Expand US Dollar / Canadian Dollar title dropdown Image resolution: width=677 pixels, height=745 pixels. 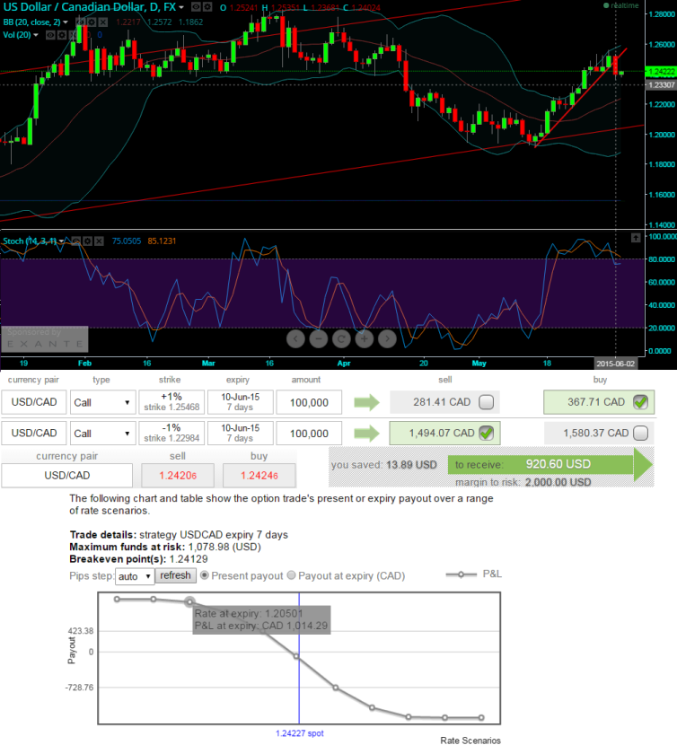click(181, 7)
